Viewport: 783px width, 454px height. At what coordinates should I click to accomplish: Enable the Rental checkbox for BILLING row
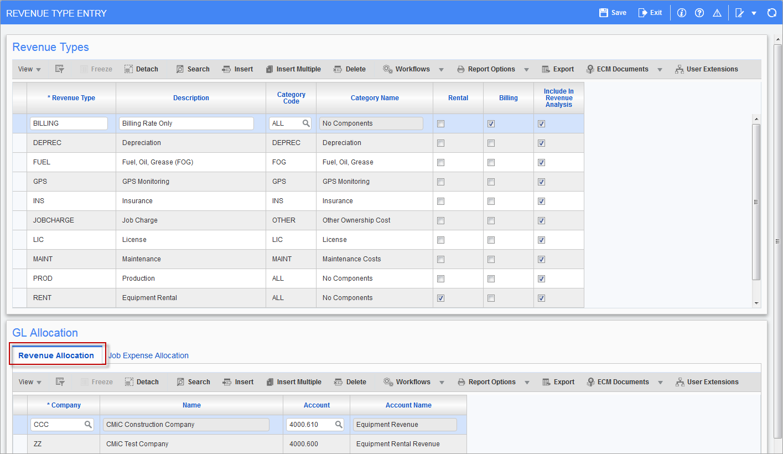pos(440,124)
